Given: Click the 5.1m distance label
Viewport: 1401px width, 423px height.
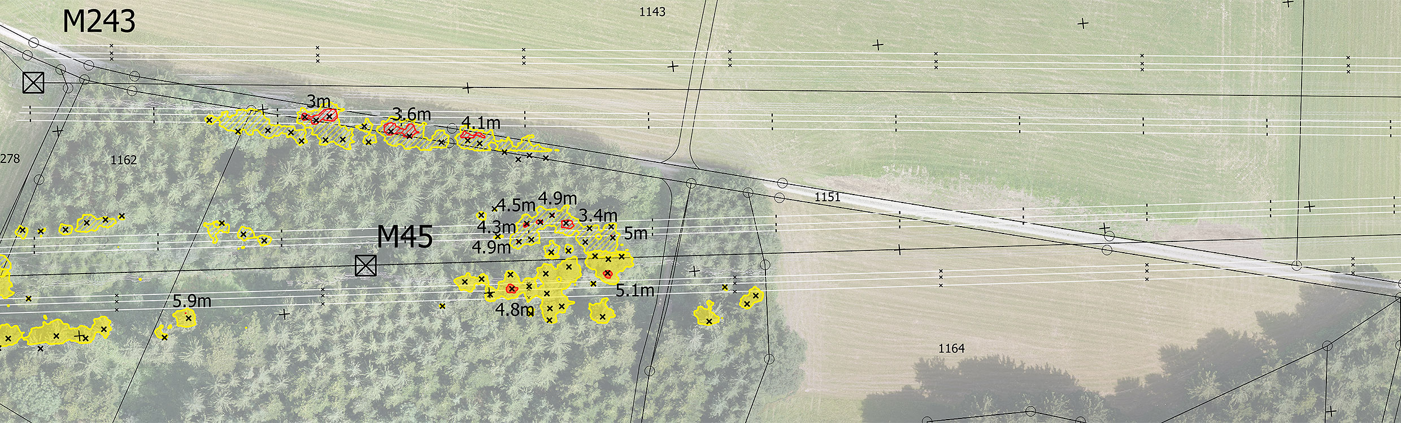Looking at the screenshot, I should 635,291.
